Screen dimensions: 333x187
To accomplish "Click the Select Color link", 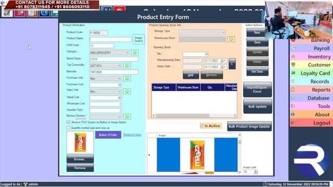I will (x=132, y=135).
